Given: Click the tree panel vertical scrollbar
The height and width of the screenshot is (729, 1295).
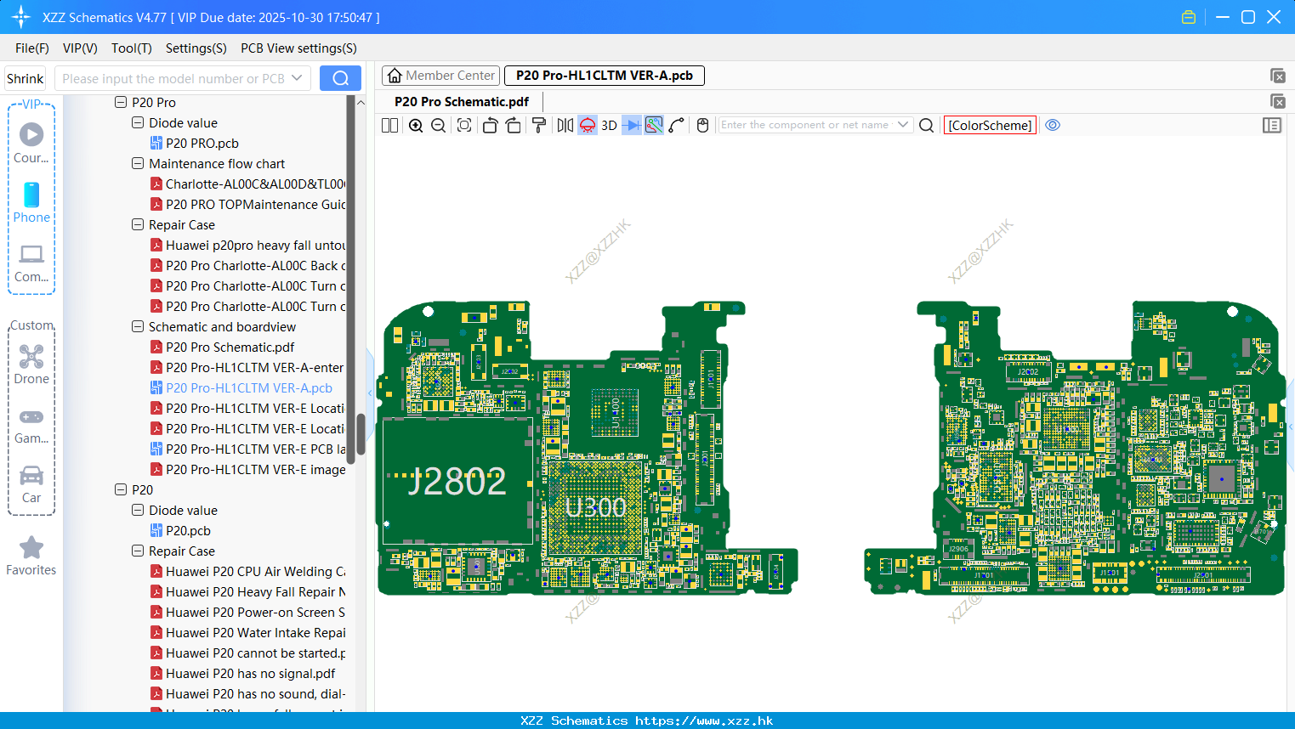Looking at the screenshot, I should click(x=361, y=433).
